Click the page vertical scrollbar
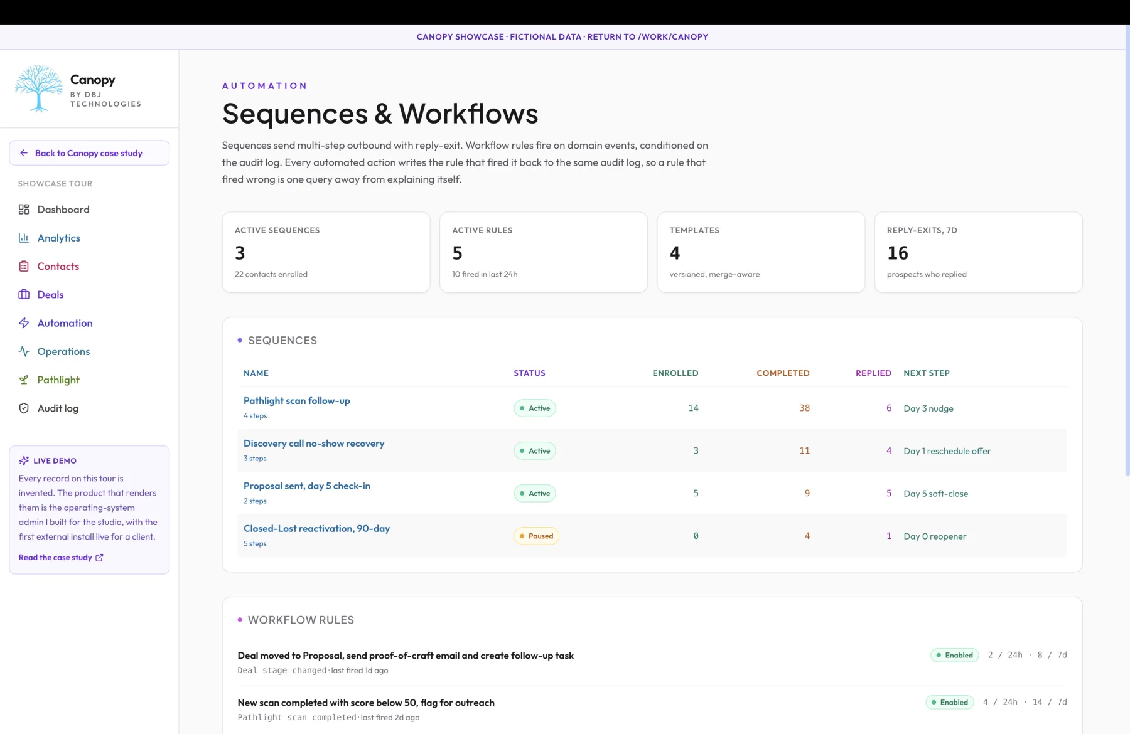This screenshot has width=1130, height=734. (x=1127, y=251)
